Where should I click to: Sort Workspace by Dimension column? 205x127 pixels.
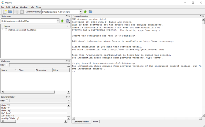pyautogui.click(x=44, y=70)
